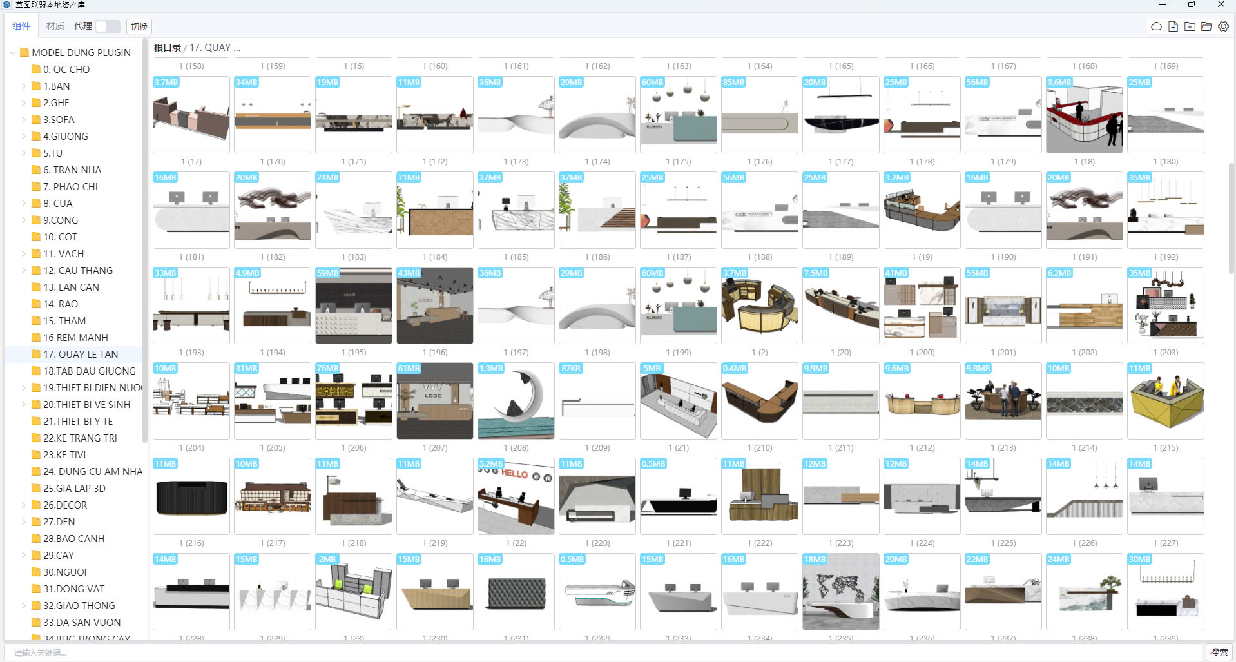Expand the 29.CAY folder
Image resolution: width=1236 pixels, height=662 pixels.
click(x=24, y=556)
